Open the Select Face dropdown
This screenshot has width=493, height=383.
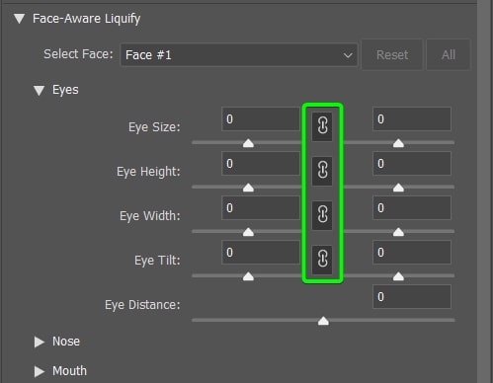tap(239, 55)
